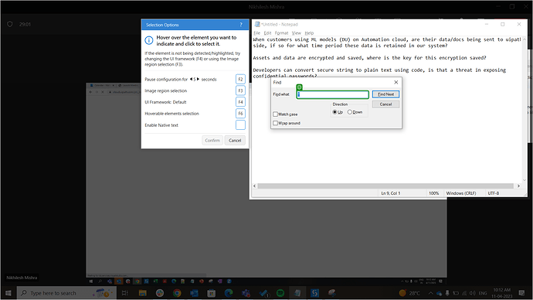Image resolution: width=533 pixels, height=300 pixels.
Task: Click Notepad horizontal scrollbar left arrow
Action: [x=255, y=186]
